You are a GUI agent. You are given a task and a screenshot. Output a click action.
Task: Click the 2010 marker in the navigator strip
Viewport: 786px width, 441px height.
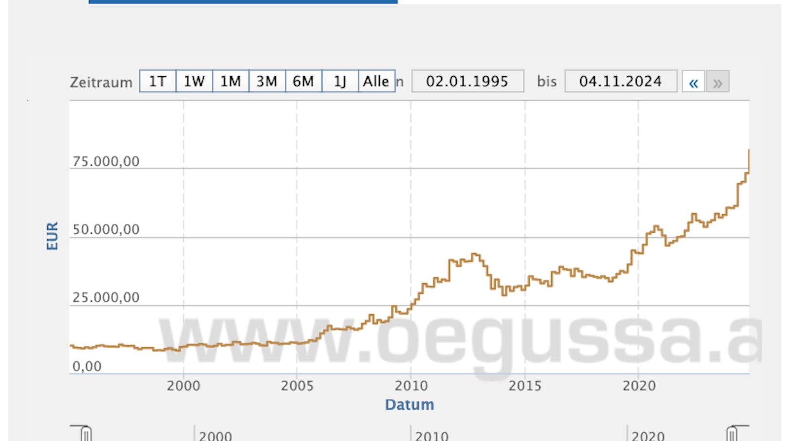coord(432,436)
